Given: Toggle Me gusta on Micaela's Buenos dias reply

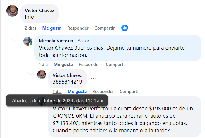Looking at the screenshot, I should 63,65.
